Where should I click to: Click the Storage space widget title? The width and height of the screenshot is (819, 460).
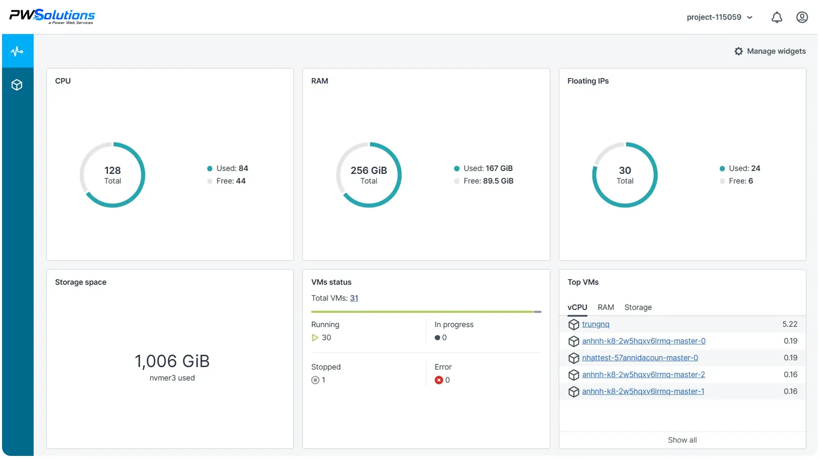coord(81,283)
